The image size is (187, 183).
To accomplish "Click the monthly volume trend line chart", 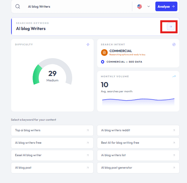I will coord(138,102).
